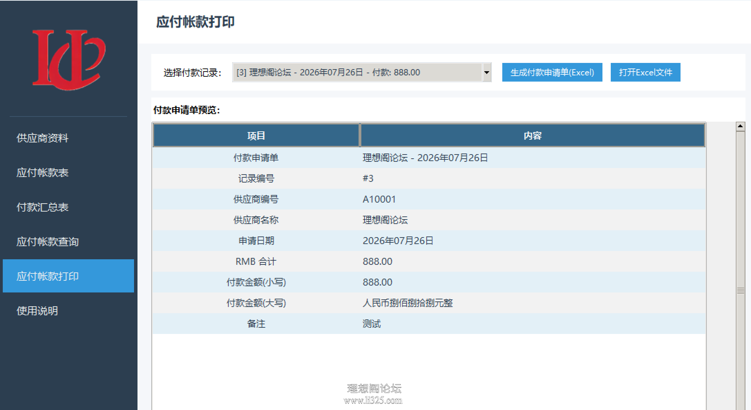
Task: Select the 付款金额(小写) row label
Action: pos(256,282)
